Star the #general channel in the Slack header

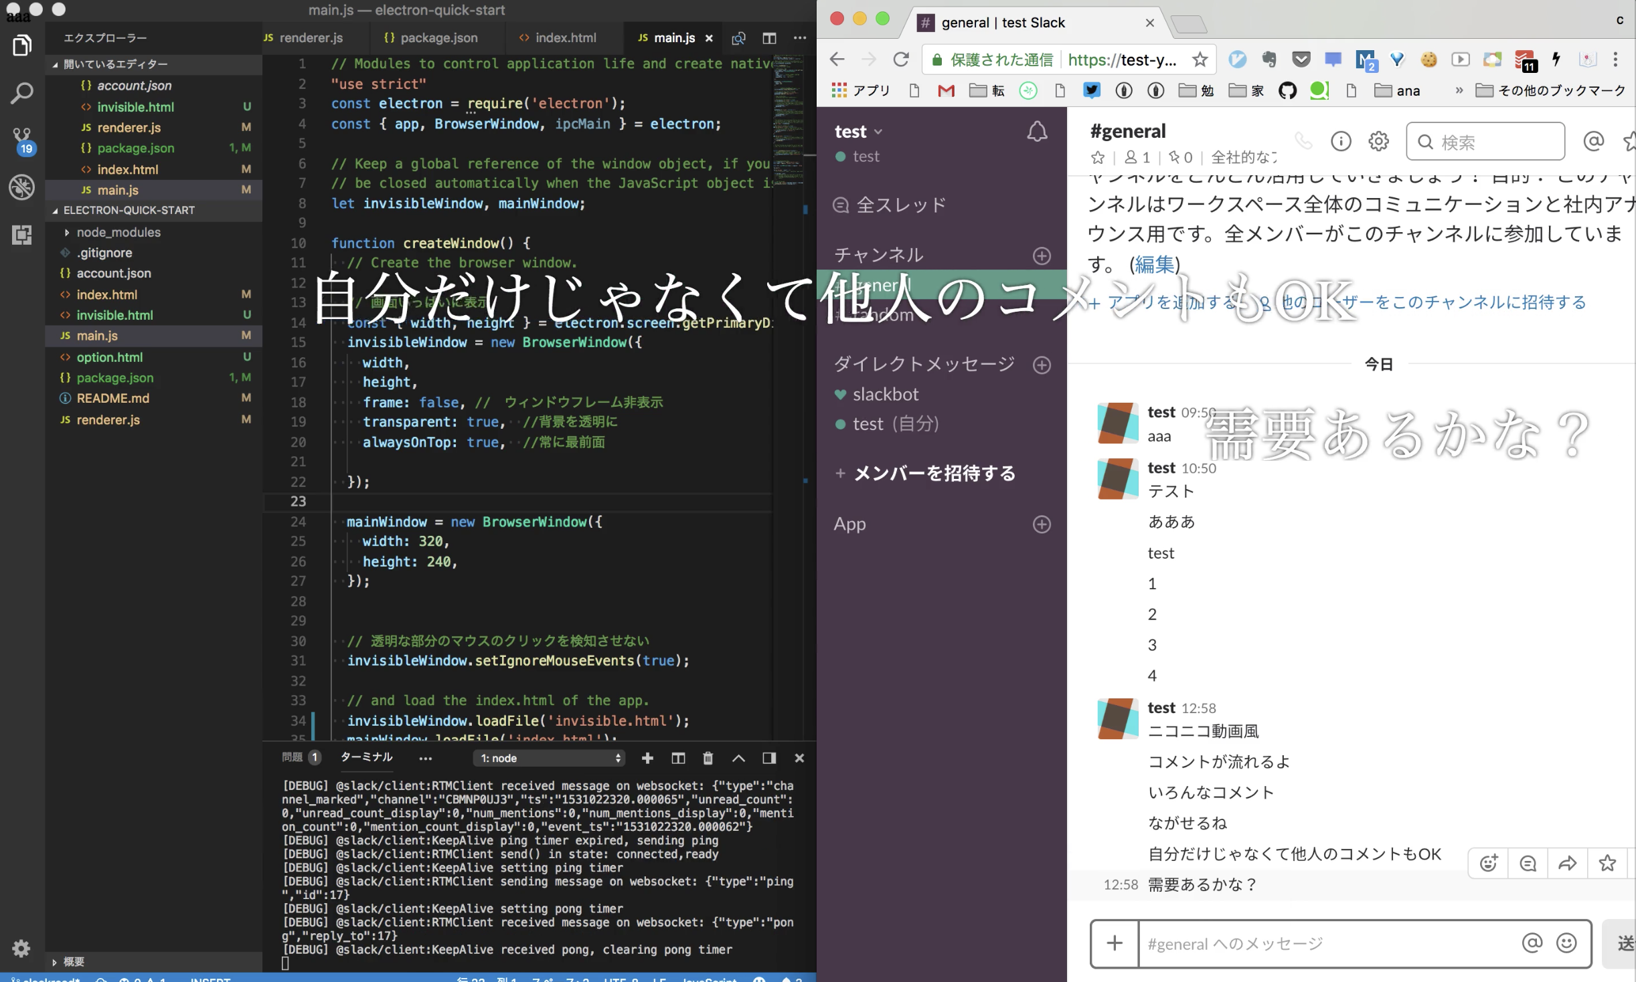(x=1097, y=157)
